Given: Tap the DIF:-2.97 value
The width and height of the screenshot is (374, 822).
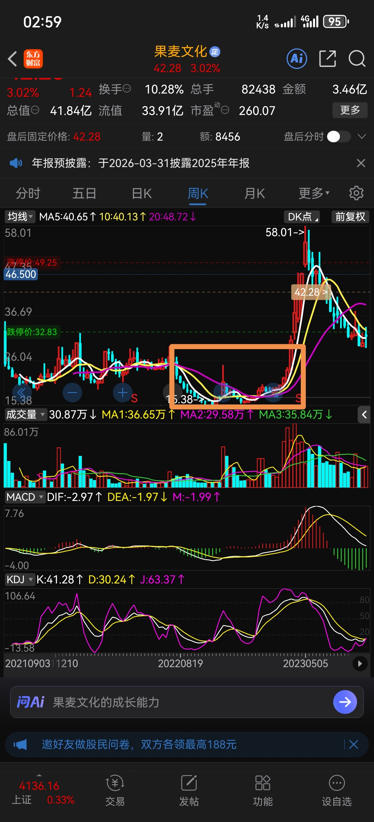Looking at the screenshot, I should pos(74,497).
